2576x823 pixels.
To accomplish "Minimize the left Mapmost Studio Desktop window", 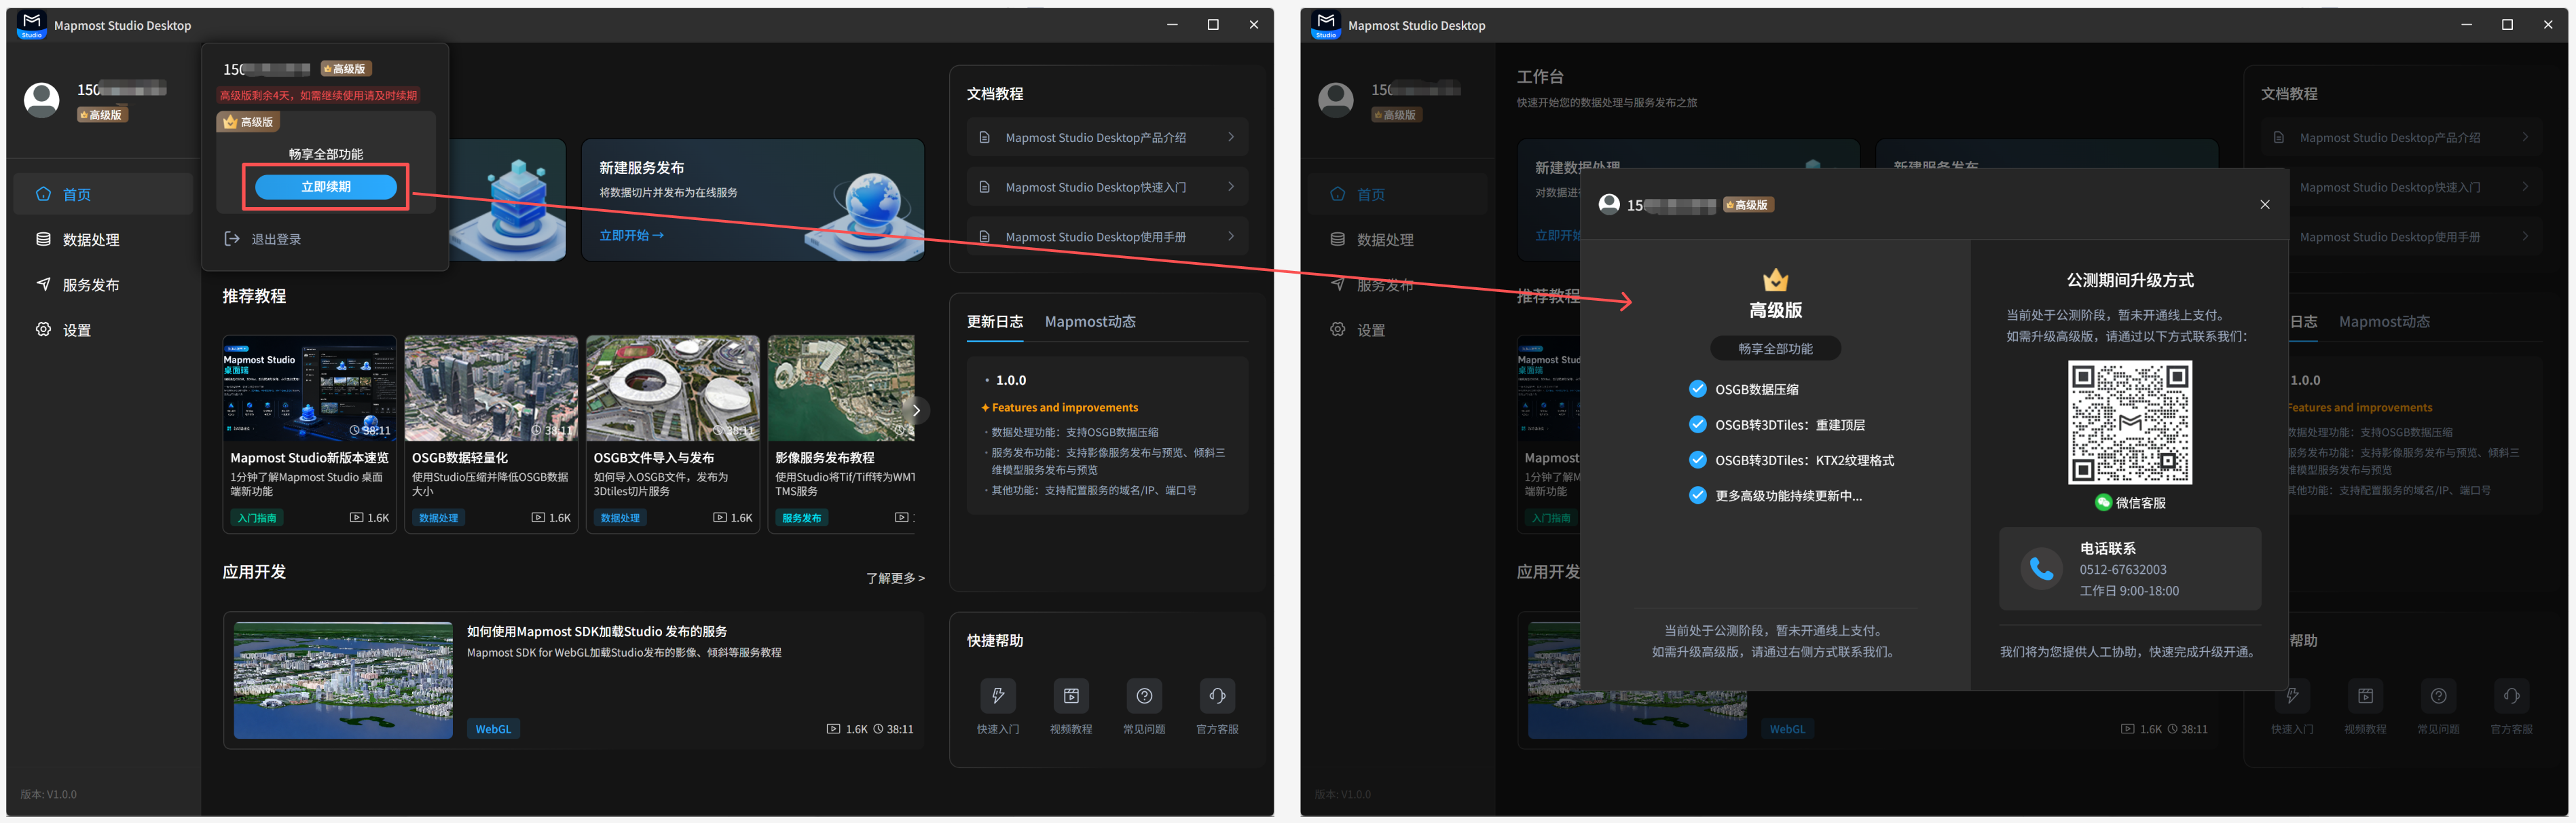I will 1172,25.
